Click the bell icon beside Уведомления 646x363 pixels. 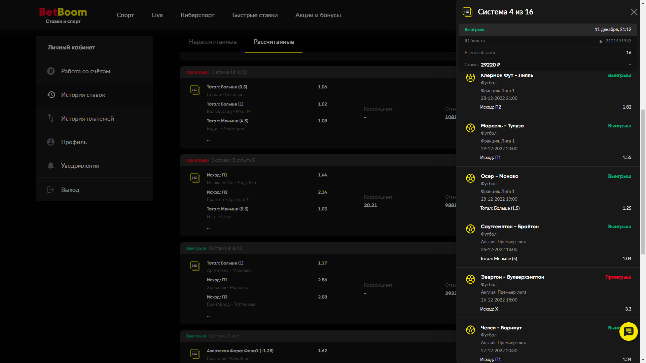click(51, 165)
